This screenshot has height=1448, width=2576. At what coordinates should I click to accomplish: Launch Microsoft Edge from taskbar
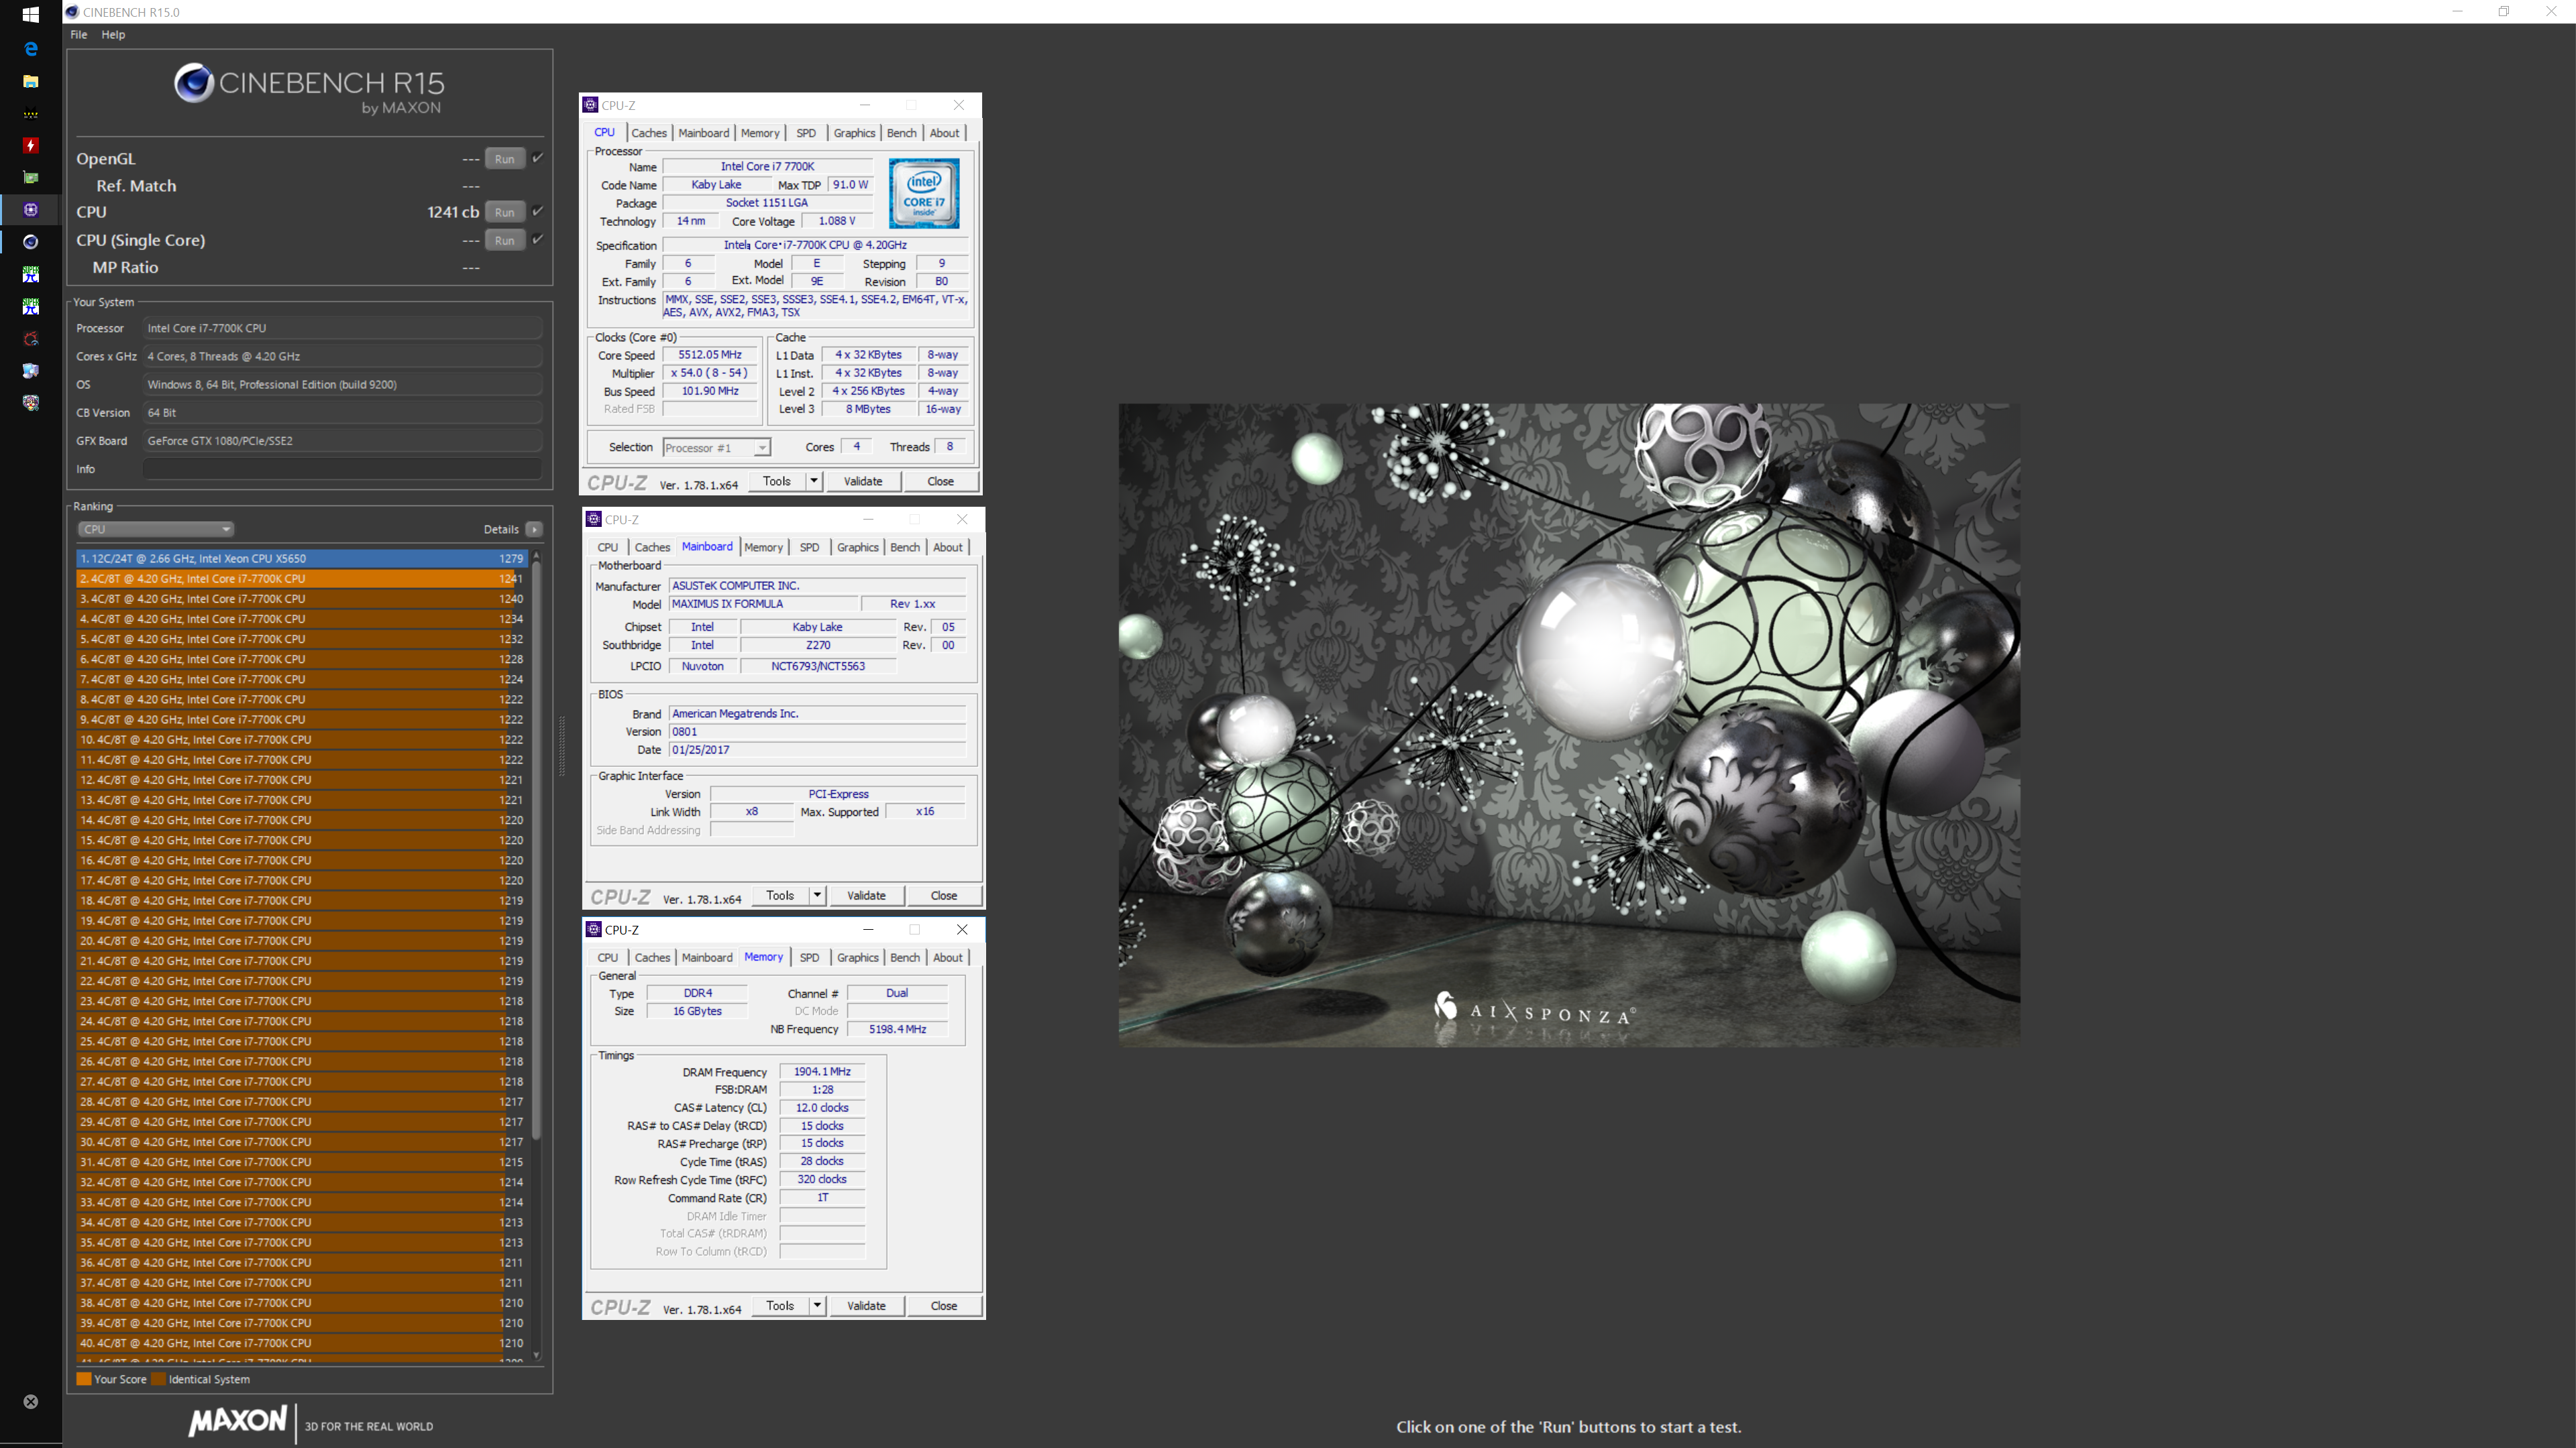point(30,48)
